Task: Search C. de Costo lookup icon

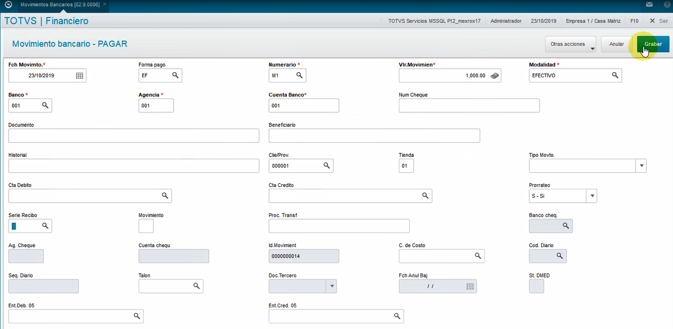Action: [478, 256]
